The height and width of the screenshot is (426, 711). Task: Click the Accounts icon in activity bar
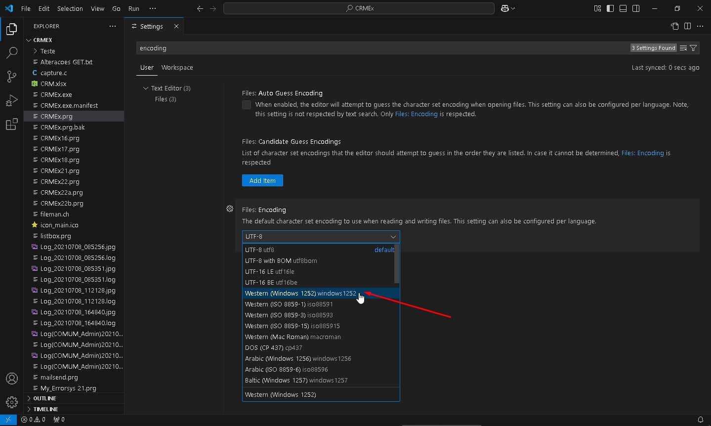point(11,379)
